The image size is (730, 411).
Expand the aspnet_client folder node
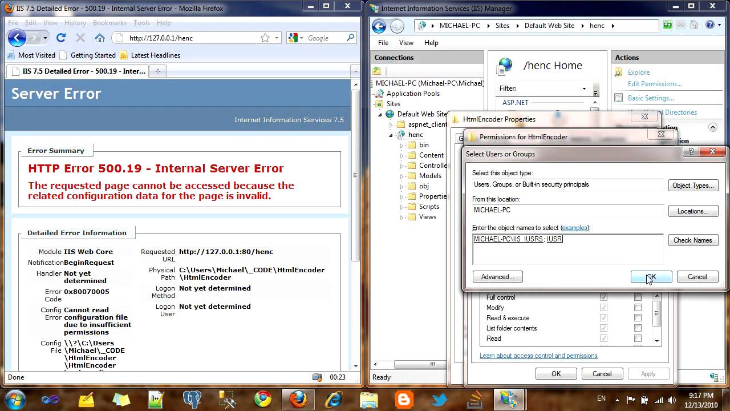pos(391,124)
